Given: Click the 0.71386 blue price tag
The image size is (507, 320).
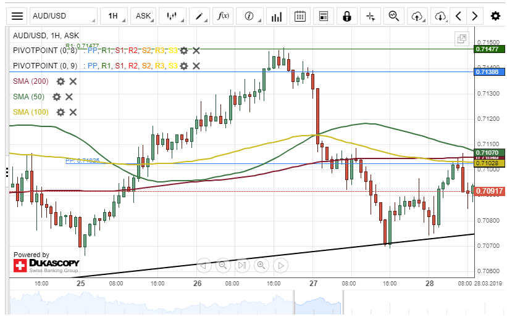Looking at the screenshot, I should click(x=489, y=72).
